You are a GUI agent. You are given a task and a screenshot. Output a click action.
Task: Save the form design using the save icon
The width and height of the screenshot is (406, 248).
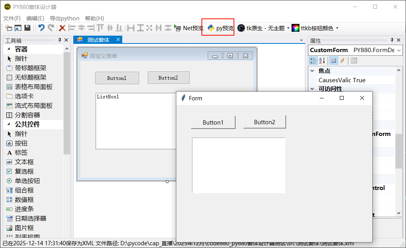click(27, 28)
